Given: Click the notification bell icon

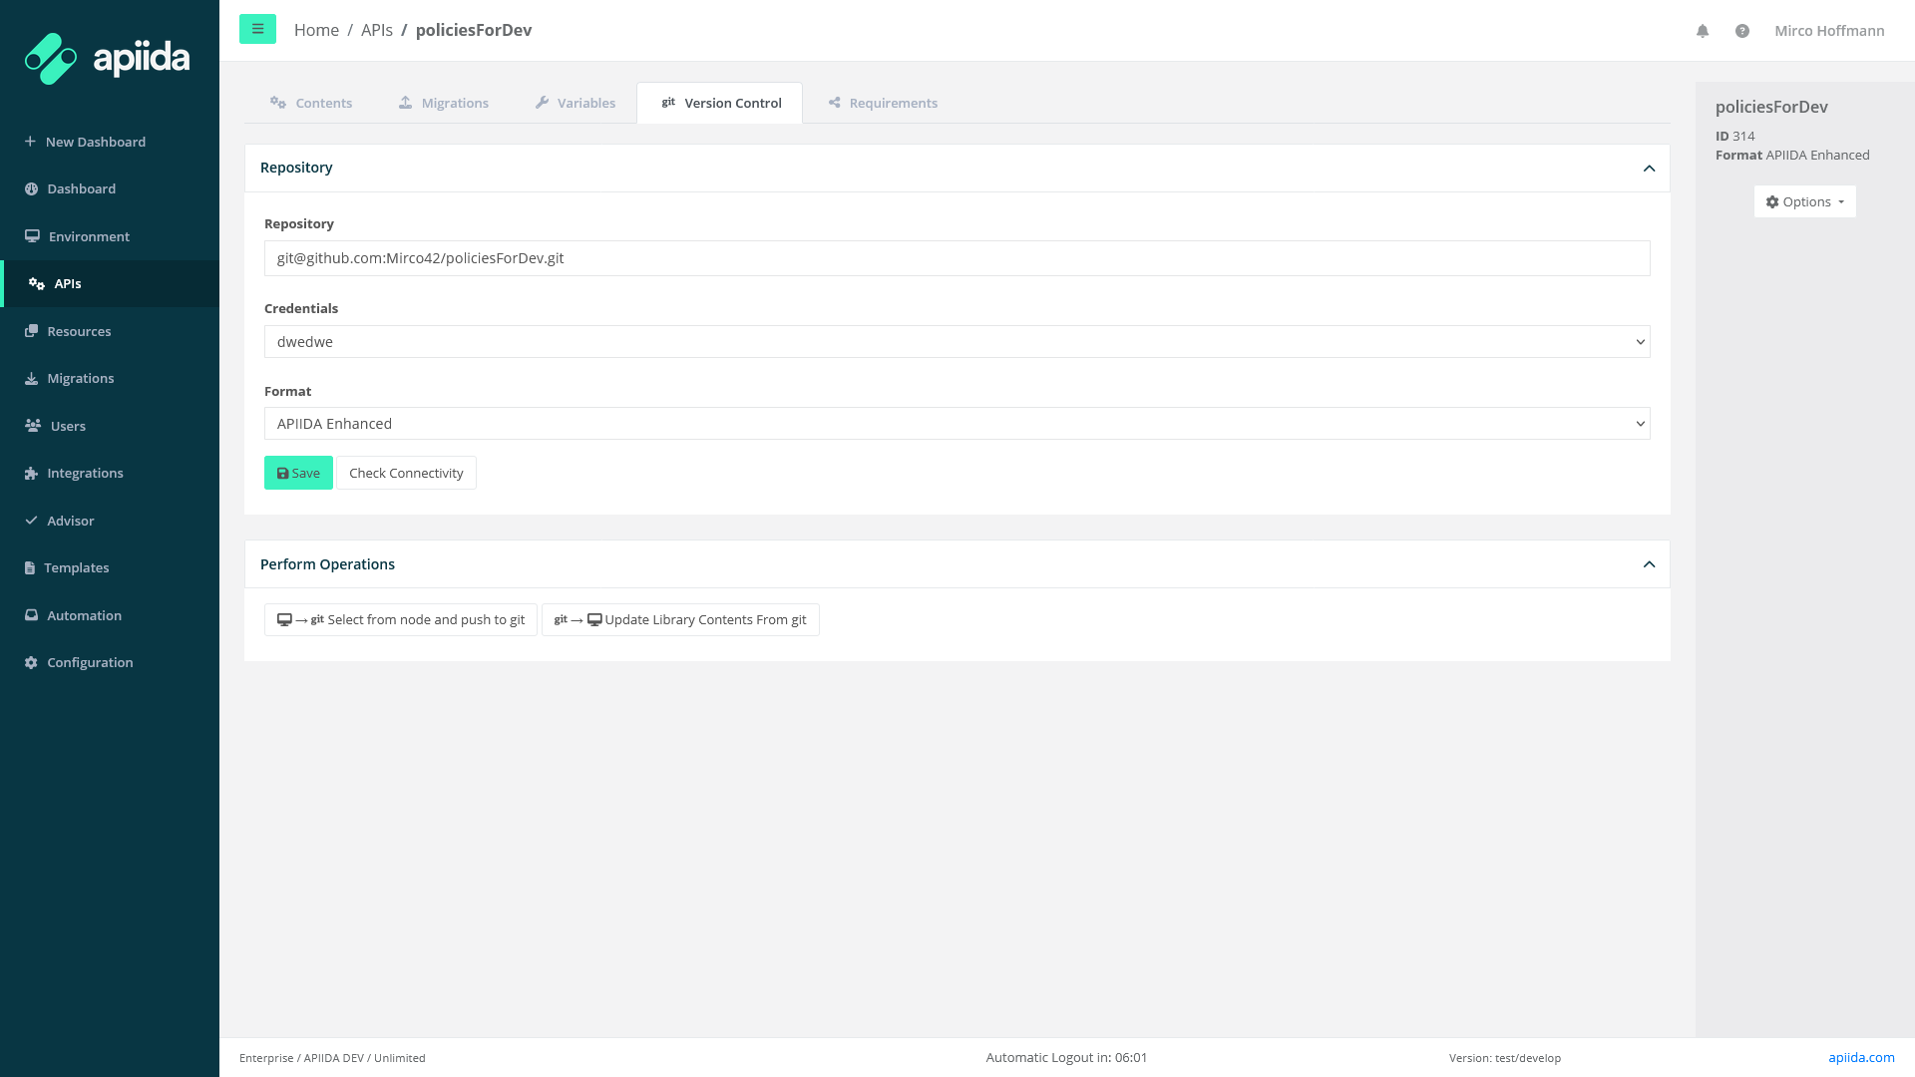Looking at the screenshot, I should tap(1703, 31).
